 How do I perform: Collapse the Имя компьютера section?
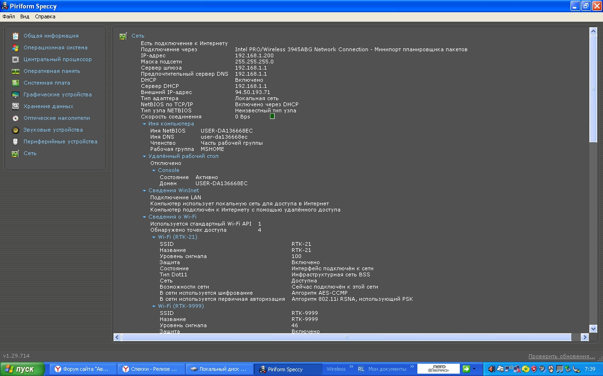144,124
